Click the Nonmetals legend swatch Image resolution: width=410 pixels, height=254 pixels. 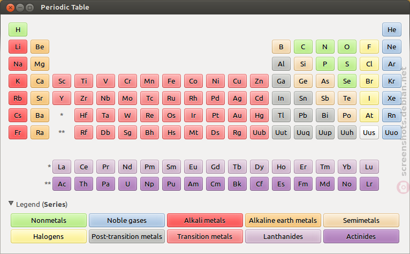pyautogui.click(x=49, y=220)
